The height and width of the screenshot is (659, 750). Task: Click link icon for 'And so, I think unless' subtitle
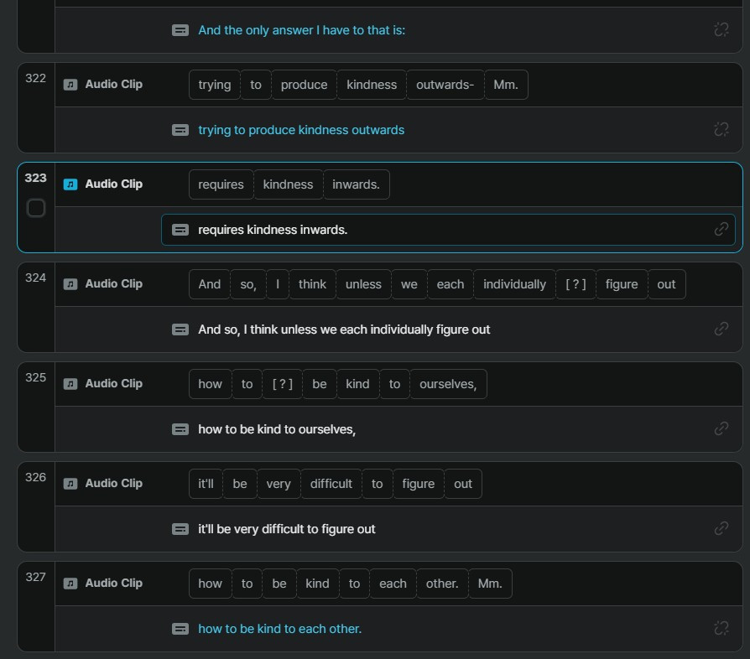[721, 329]
